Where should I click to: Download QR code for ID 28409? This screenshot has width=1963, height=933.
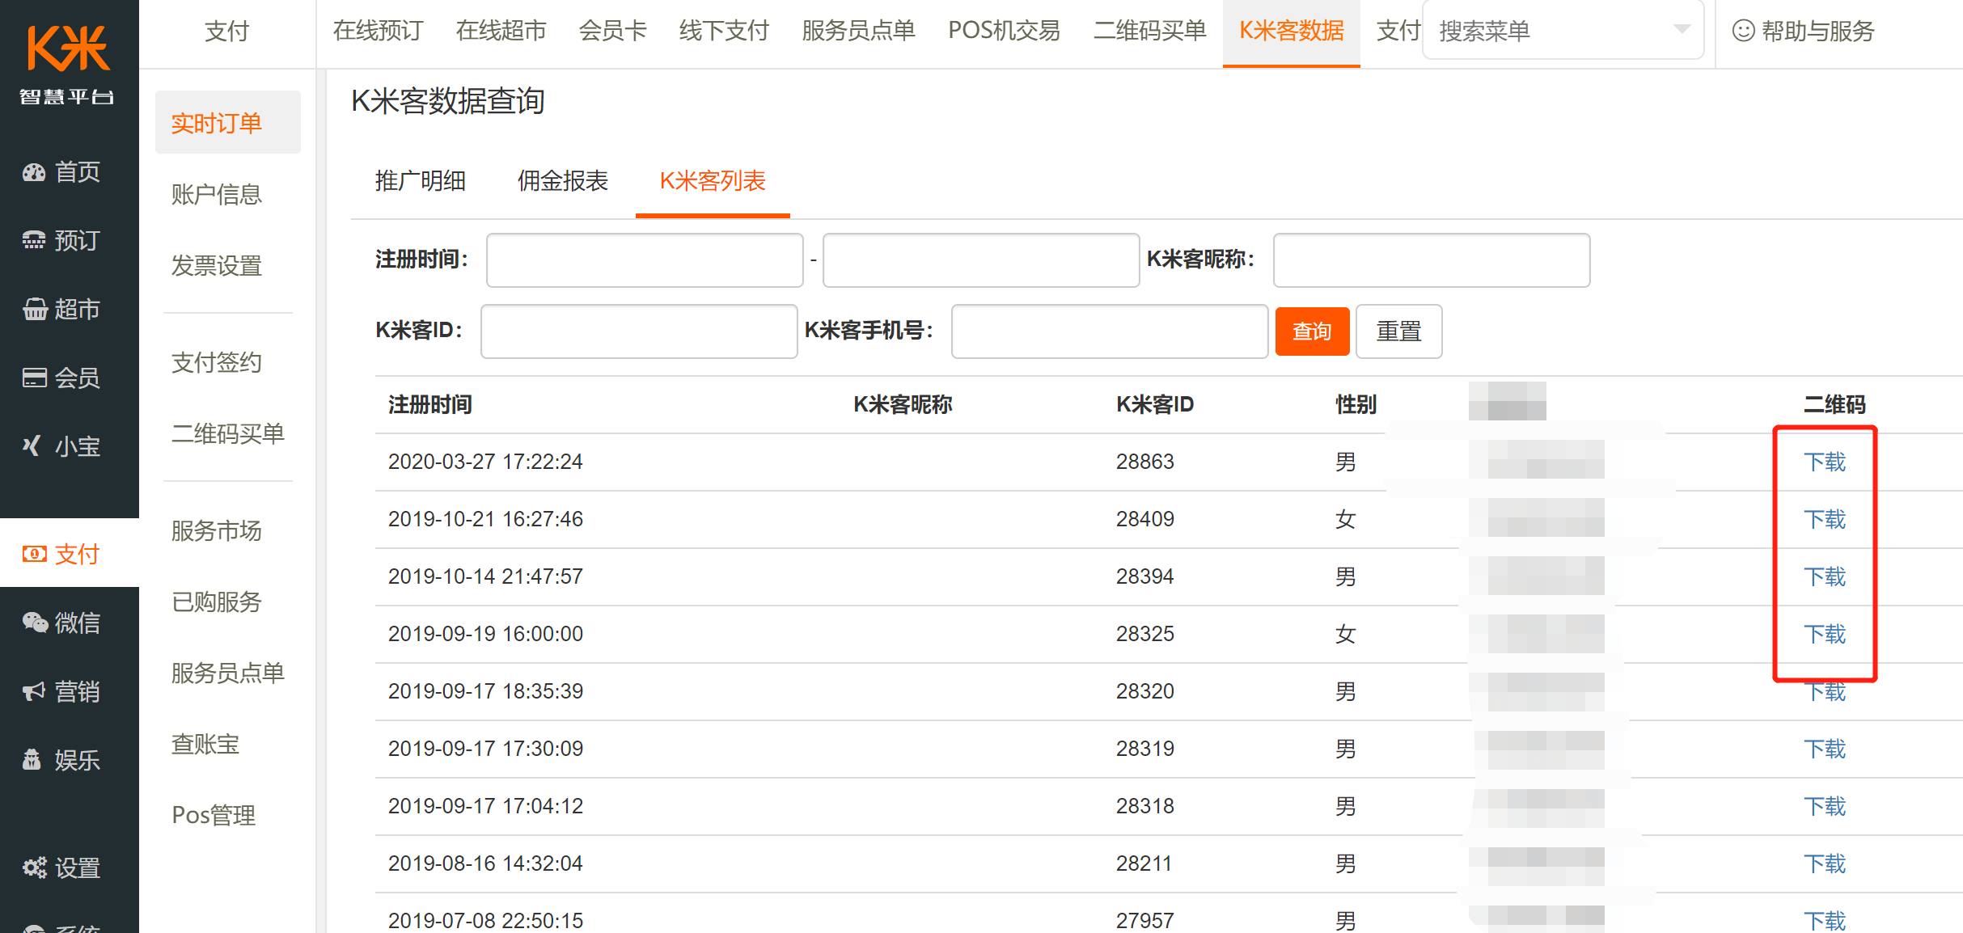(1825, 519)
